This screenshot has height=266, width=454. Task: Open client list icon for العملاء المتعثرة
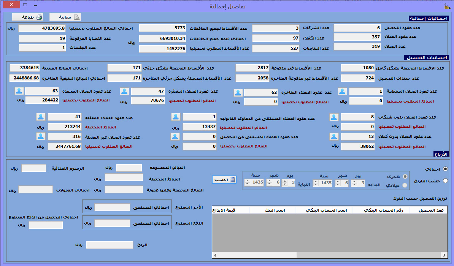coord(125,91)
